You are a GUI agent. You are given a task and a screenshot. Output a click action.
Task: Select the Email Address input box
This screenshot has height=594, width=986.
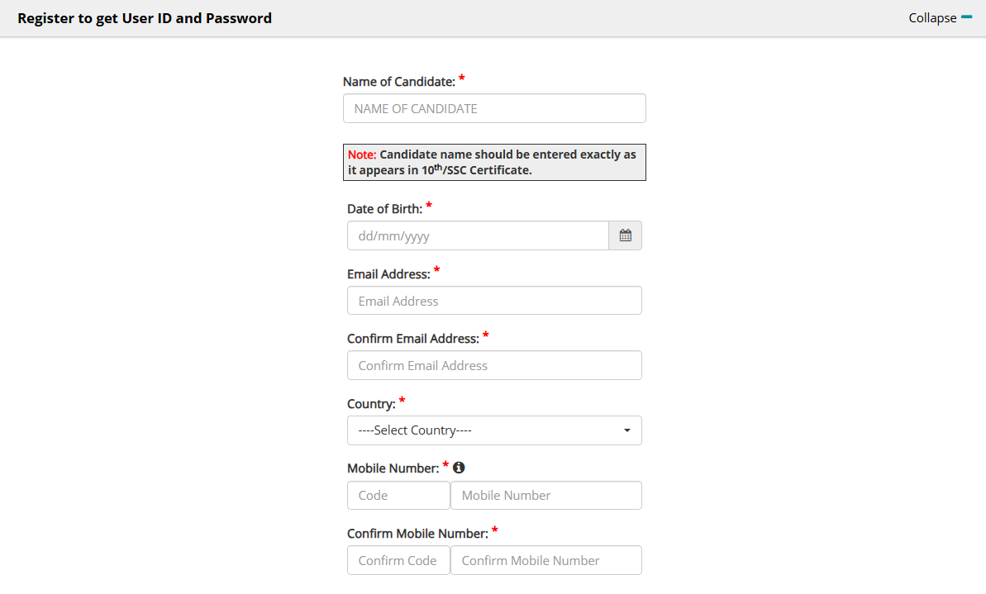click(494, 301)
